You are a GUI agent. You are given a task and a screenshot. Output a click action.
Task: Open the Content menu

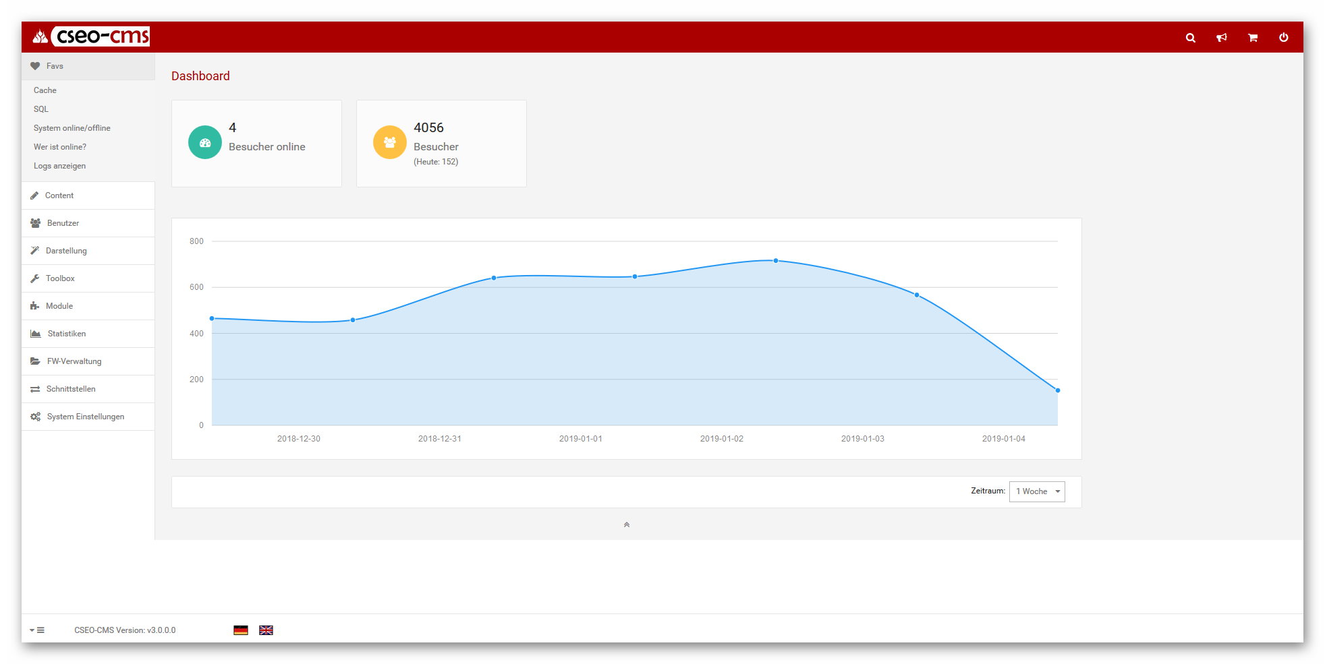(88, 195)
